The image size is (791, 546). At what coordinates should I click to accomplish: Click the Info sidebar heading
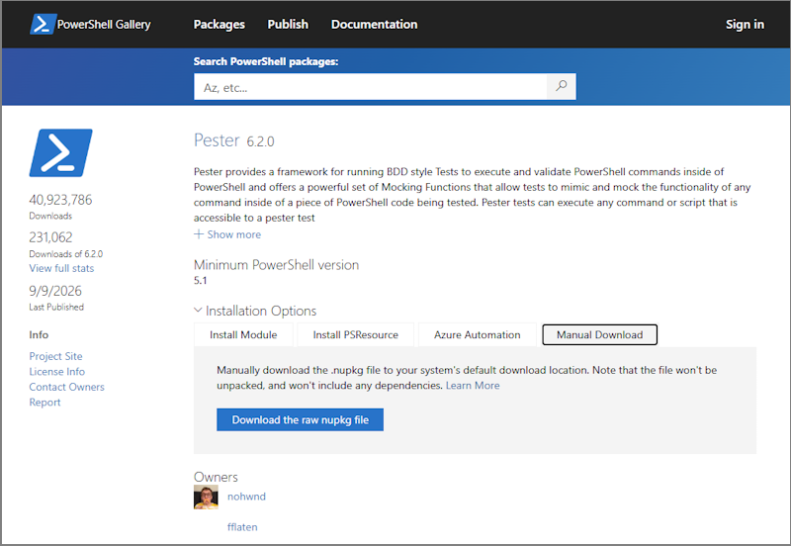(39, 334)
